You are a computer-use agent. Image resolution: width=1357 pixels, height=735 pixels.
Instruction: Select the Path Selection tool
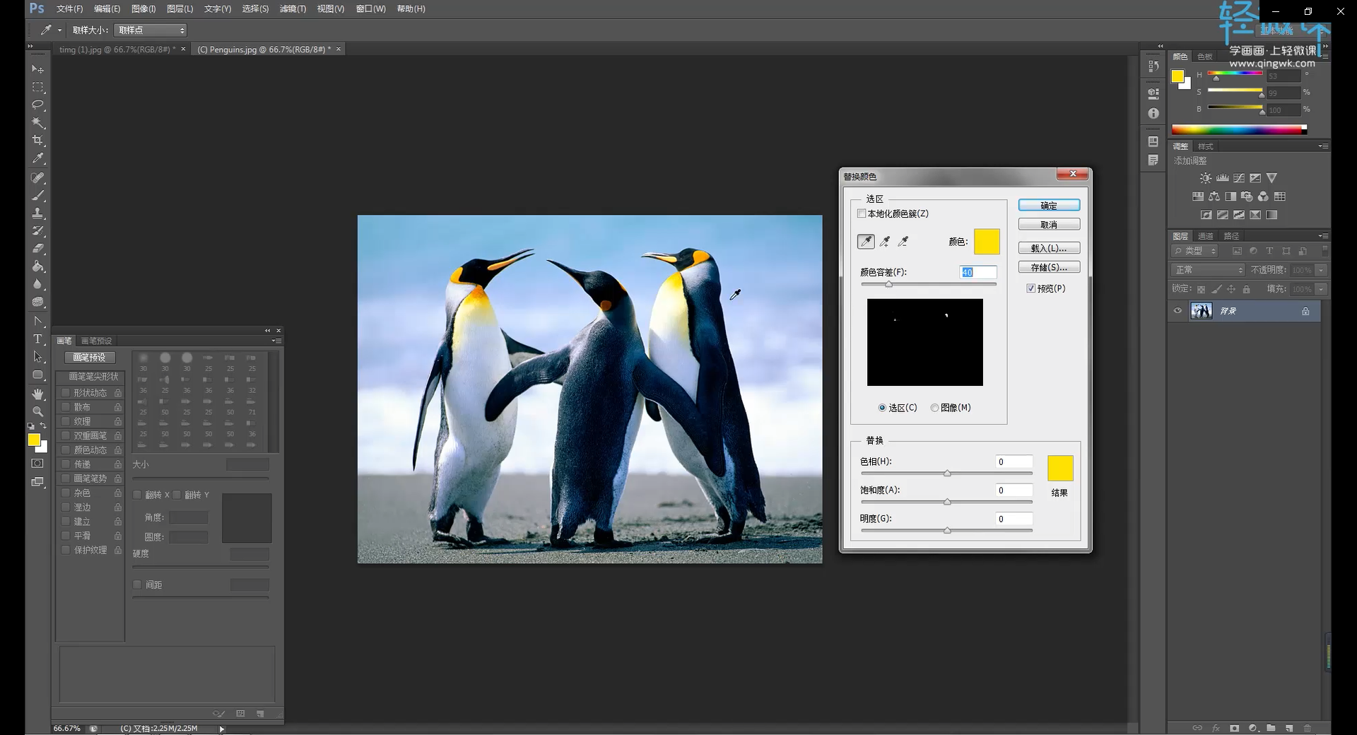click(x=38, y=357)
